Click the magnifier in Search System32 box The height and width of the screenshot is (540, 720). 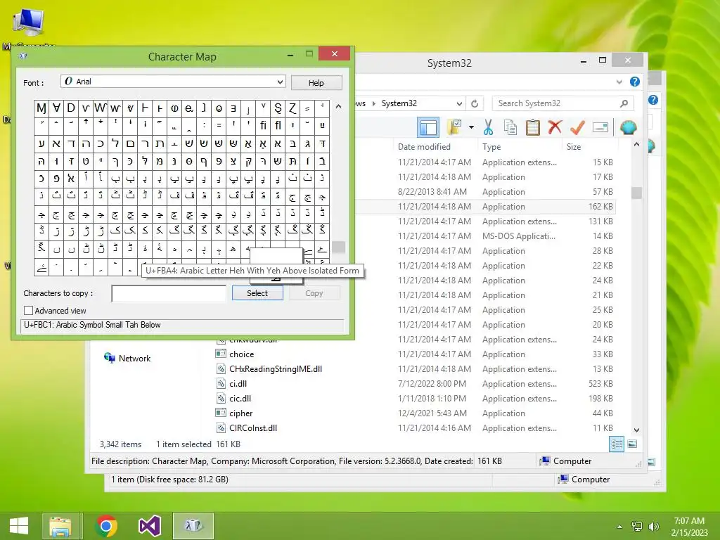624,103
